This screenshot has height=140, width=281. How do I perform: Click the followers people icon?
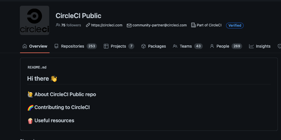click(x=58, y=25)
